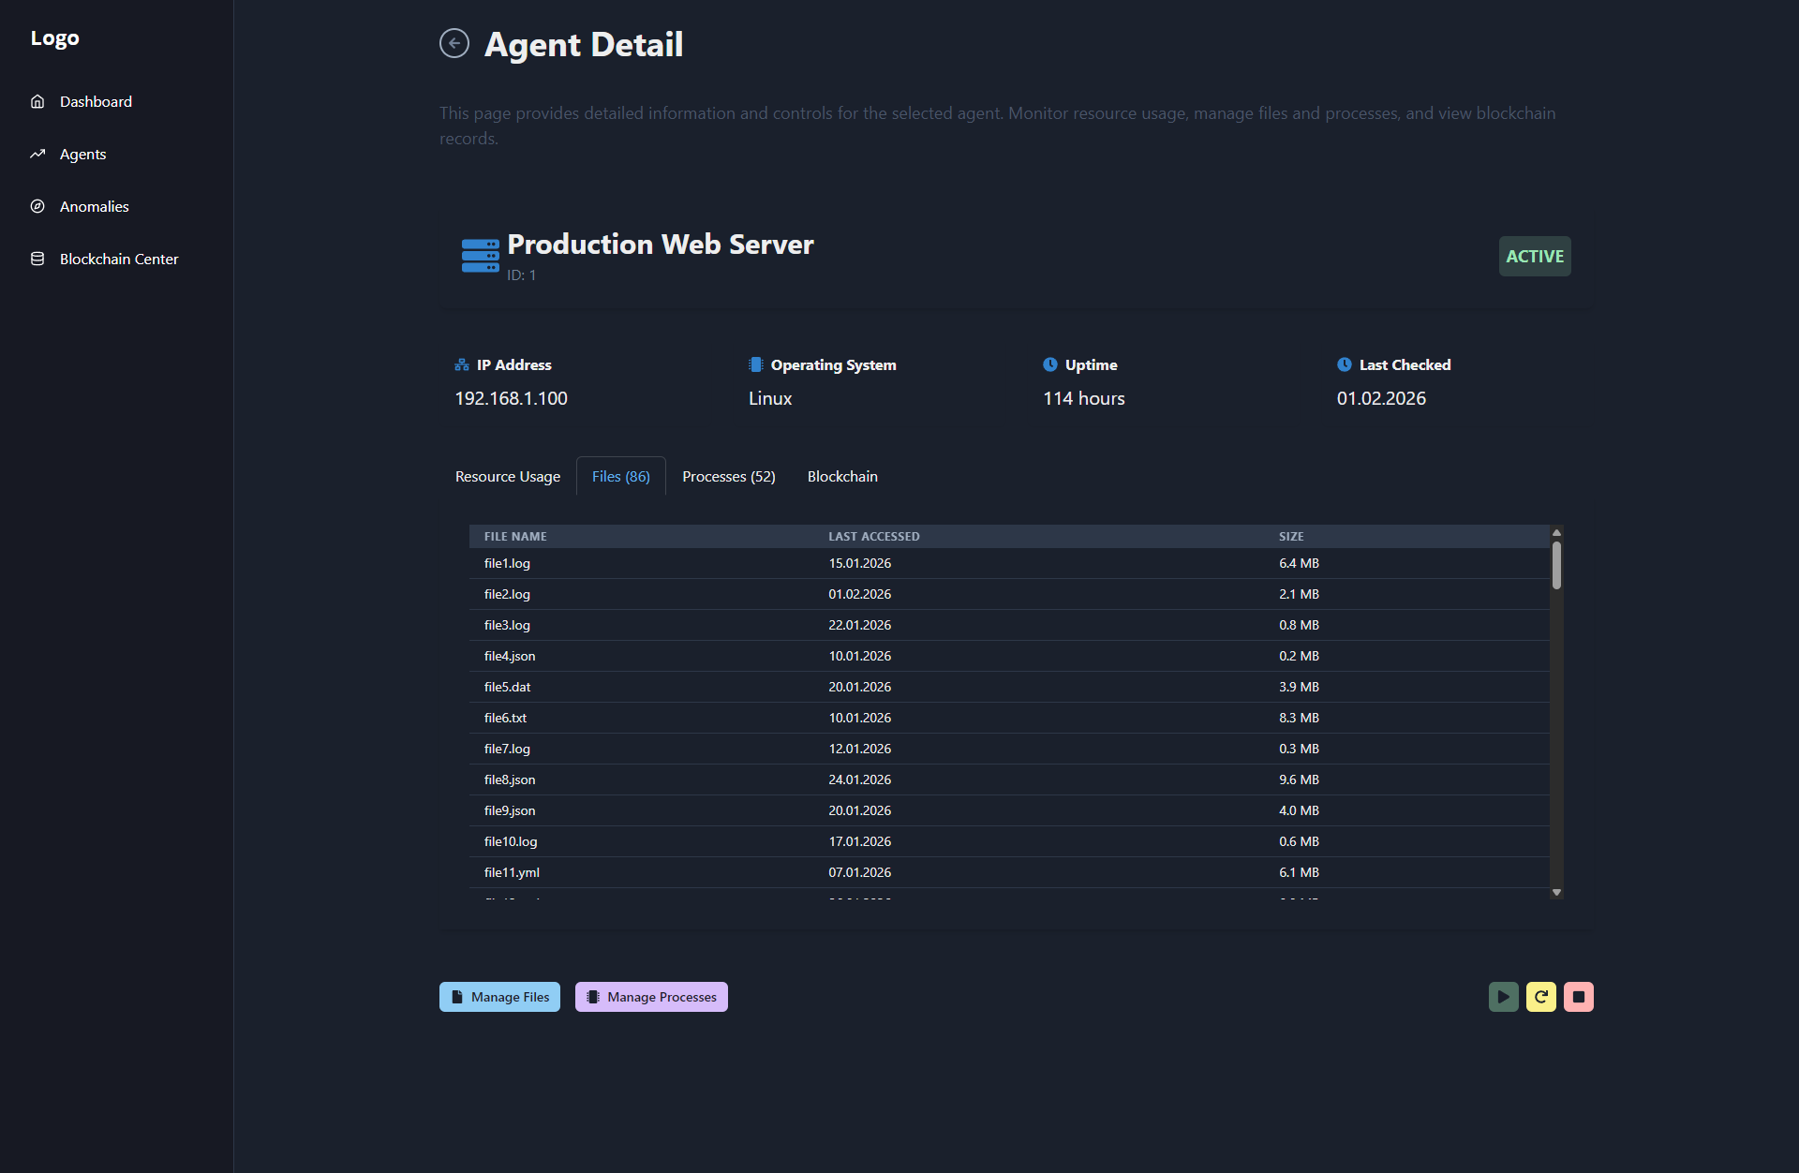Click the ACTIVE status badge
The height and width of the screenshot is (1173, 1799).
(1534, 256)
